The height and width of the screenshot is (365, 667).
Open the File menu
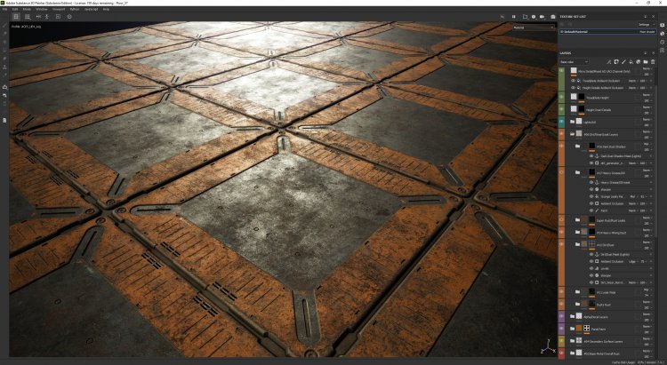point(5,9)
